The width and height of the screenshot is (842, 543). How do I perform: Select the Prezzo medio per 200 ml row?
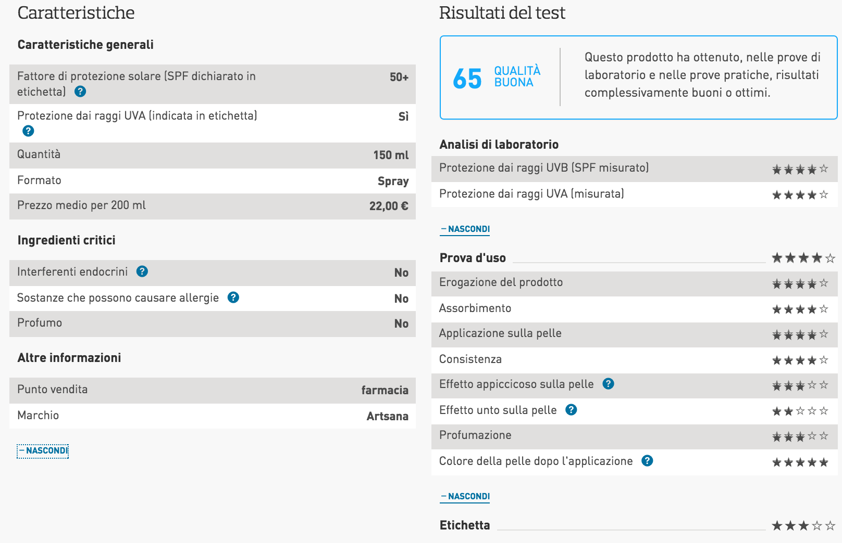(213, 206)
